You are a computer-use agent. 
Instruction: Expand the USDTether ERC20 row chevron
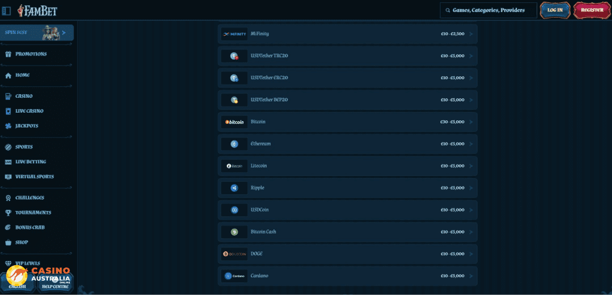point(471,78)
